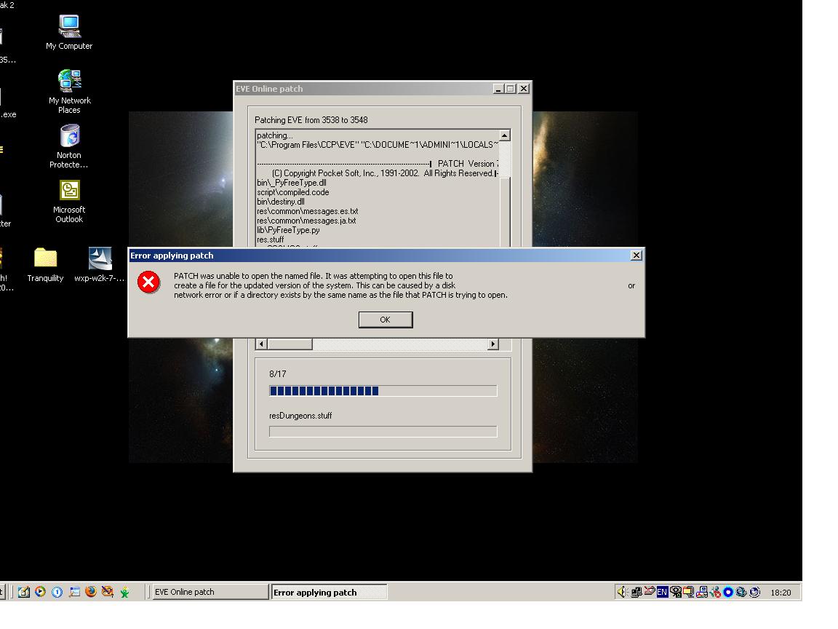
Task: Launch Firefox from quick launch
Action: tap(91, 592)
